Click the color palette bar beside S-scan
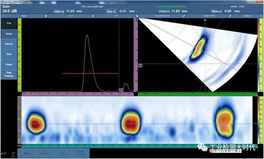This screenshot has height=159, width=264. point(259,55)
